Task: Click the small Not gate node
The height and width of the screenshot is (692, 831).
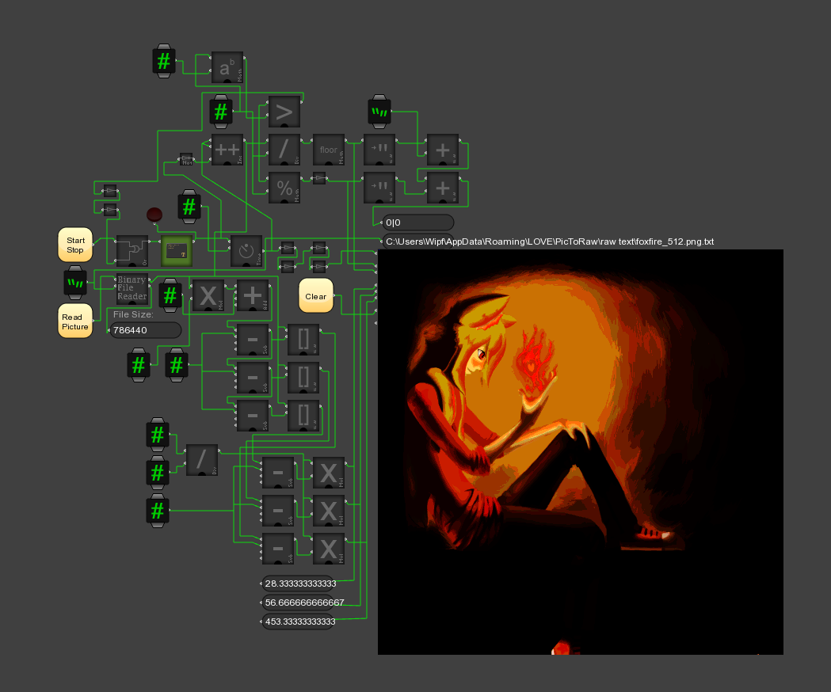Action: pyautogui.click(x=186, y=160)
